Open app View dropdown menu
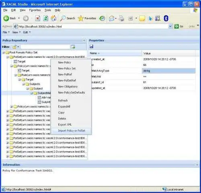 coord(16,32)
